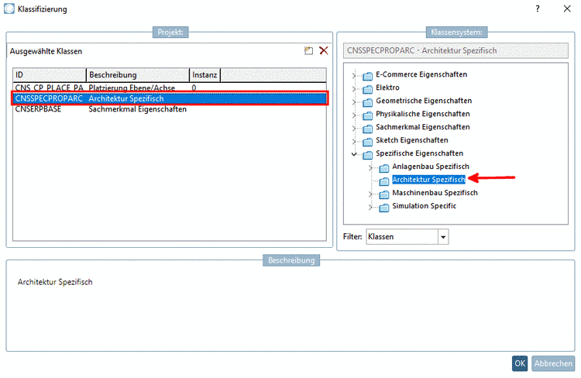Select Spezifische Eigenschaften tree item
The image size is (581, 378).
pyautogui.click(x=419, y=153)
